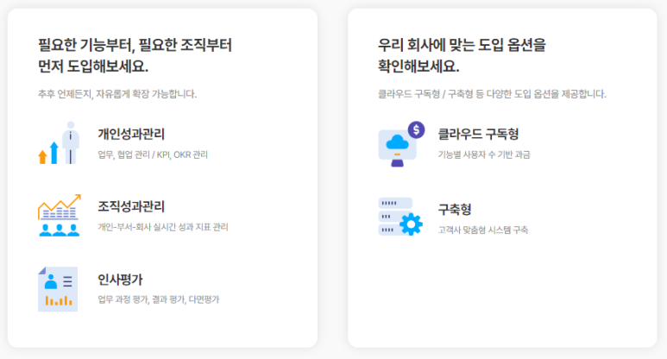Click the 클라우드 구독형 cloud icon
The width and height of the screenshot is (667, 359).
tap(400, 144)
